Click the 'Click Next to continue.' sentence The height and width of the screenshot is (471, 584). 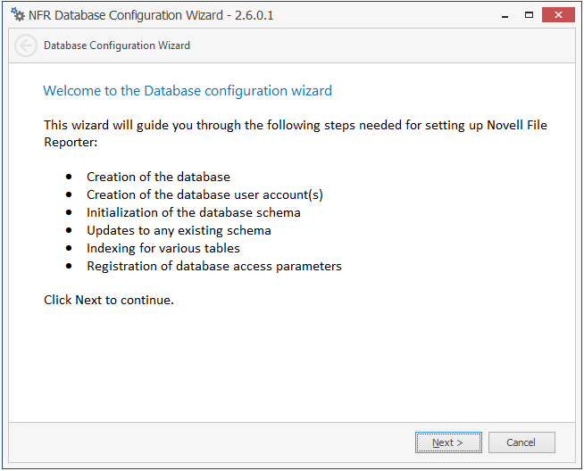tap(109, 300)
